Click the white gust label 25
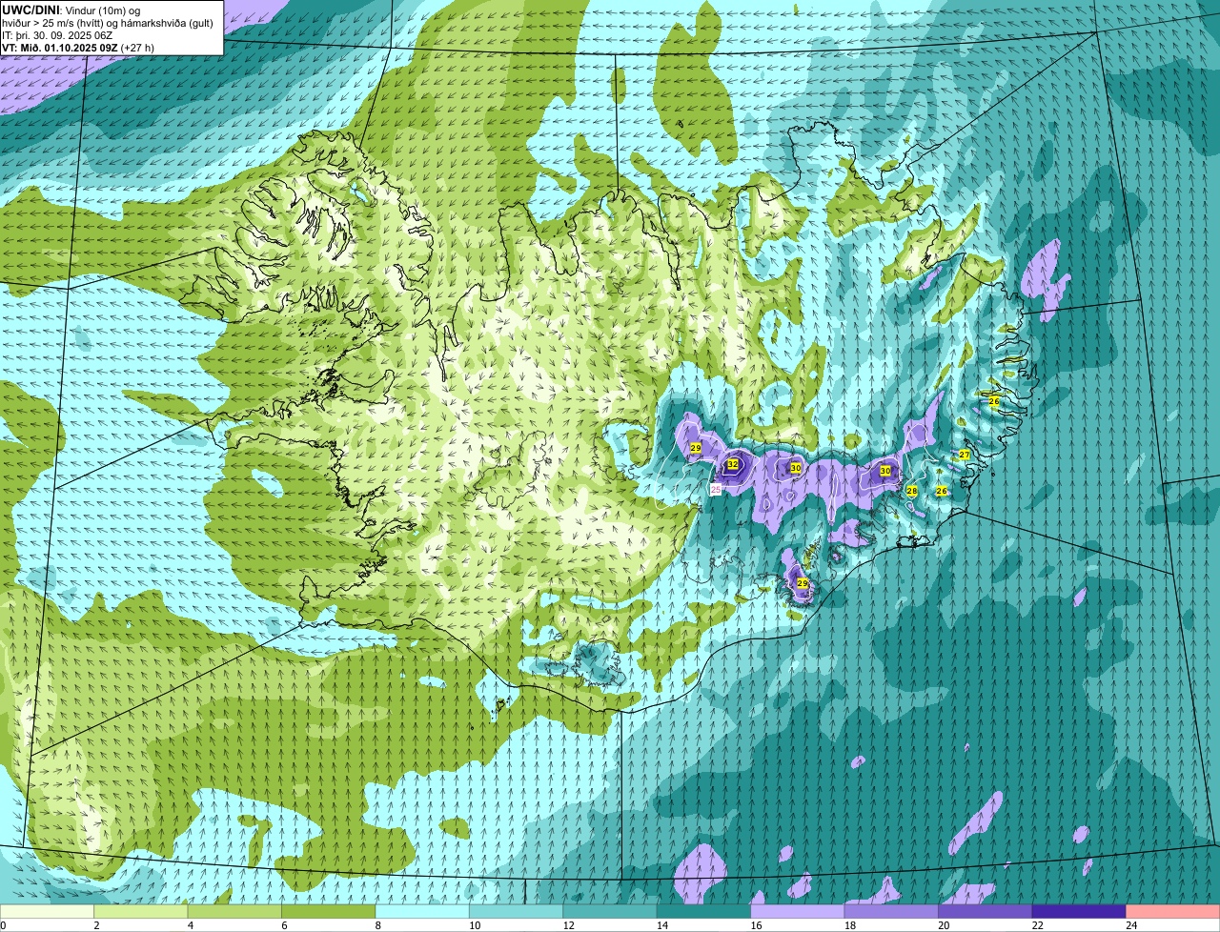This screenshot has width=1220, height=932. coord(716,489)
